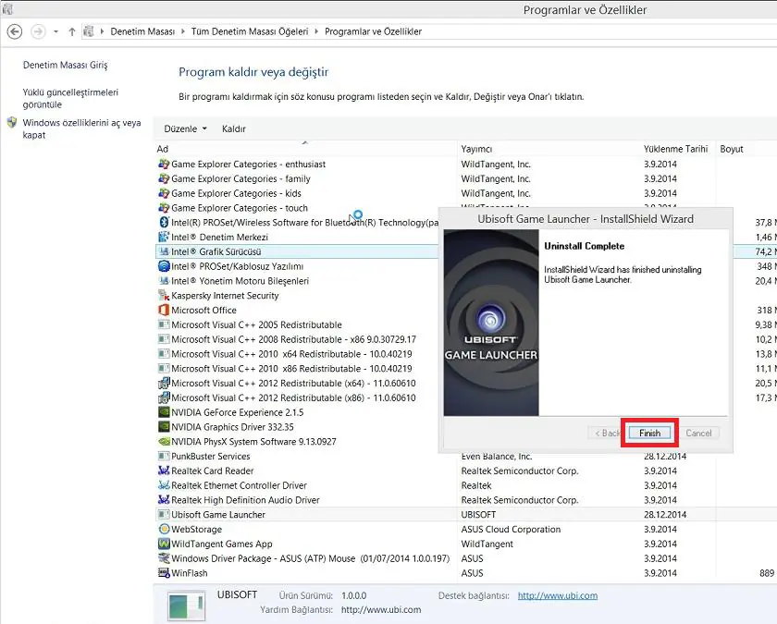This screenshot has width=777, height=624.
Task: Click the Kaspersky Internet Security icon
Action: point(164,296)
